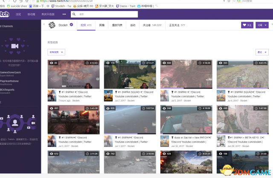Screen dimensions: 273x178
Task: Open the 3:43:39 video thumbnail
Action: [74, 120]
